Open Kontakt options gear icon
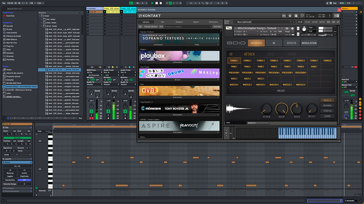Viewport: 364px width, 204px height. click(x=290, y=16)
